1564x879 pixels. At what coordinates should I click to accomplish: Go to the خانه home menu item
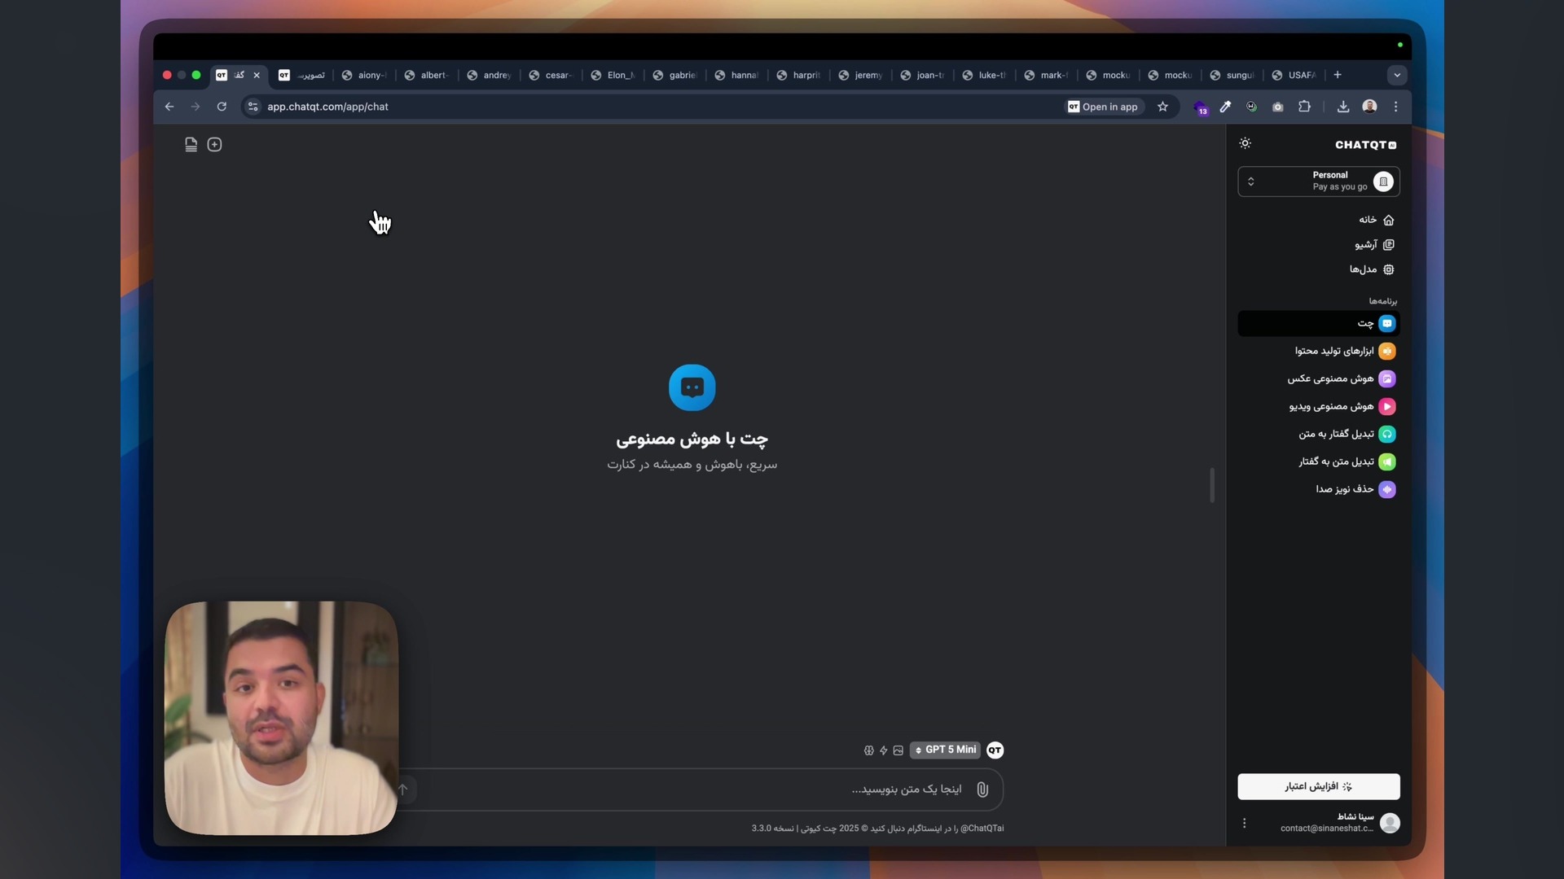tap(1376, 220)
